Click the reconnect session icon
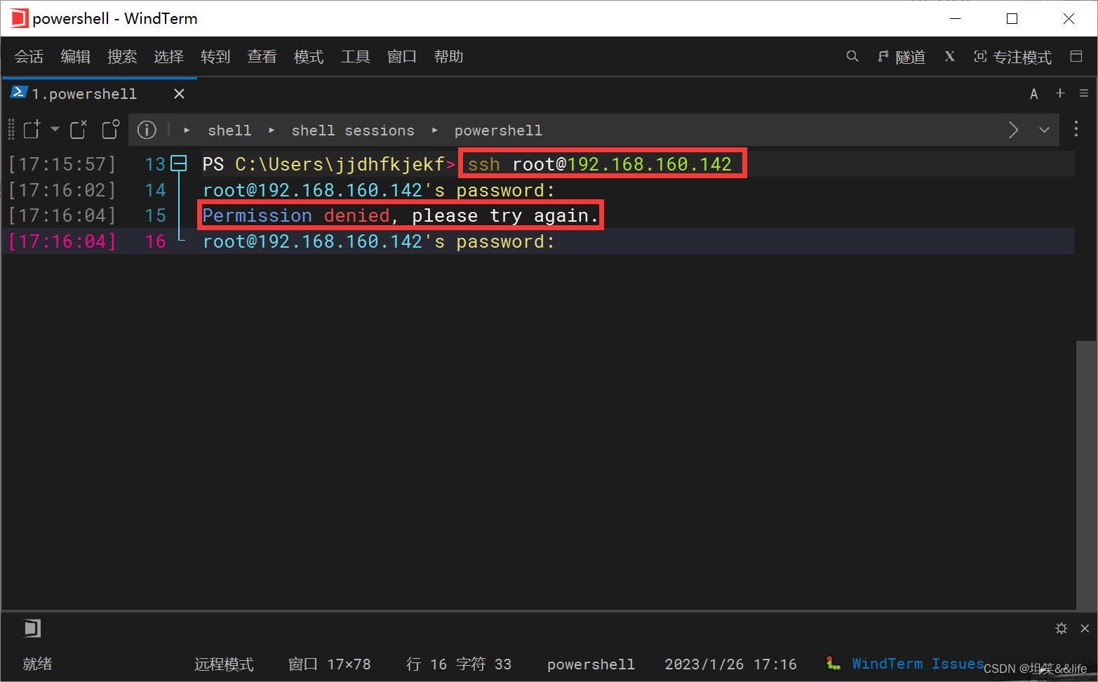Viewport: 1098px width, 682px height. [x=111, y=130]
